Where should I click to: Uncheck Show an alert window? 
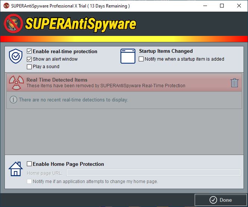[x=29, y=59]
